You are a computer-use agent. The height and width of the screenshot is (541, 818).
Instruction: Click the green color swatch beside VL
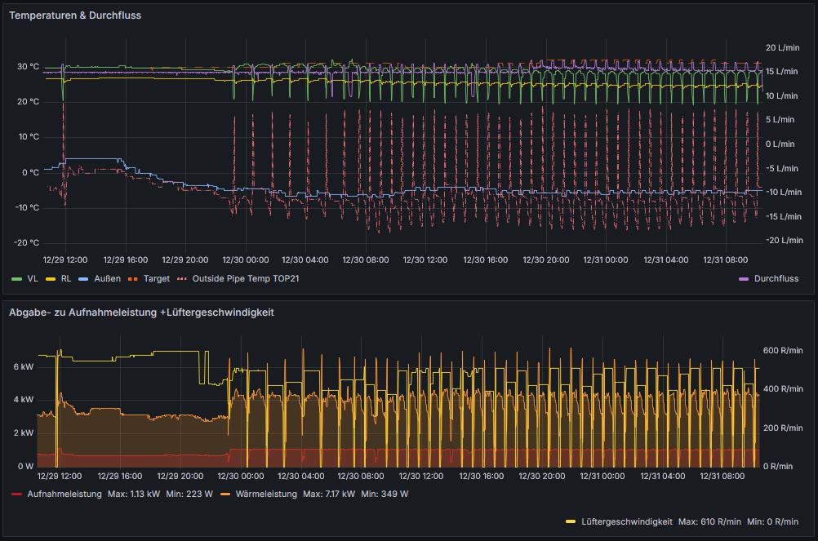(x=16, y=279)
